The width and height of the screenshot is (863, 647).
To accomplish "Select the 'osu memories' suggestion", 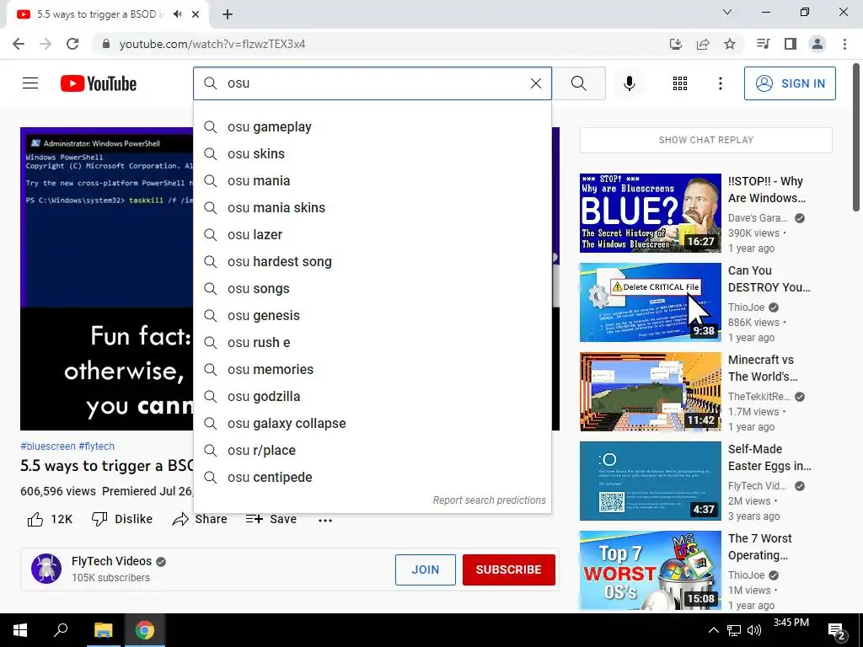I will pos(372,370).
